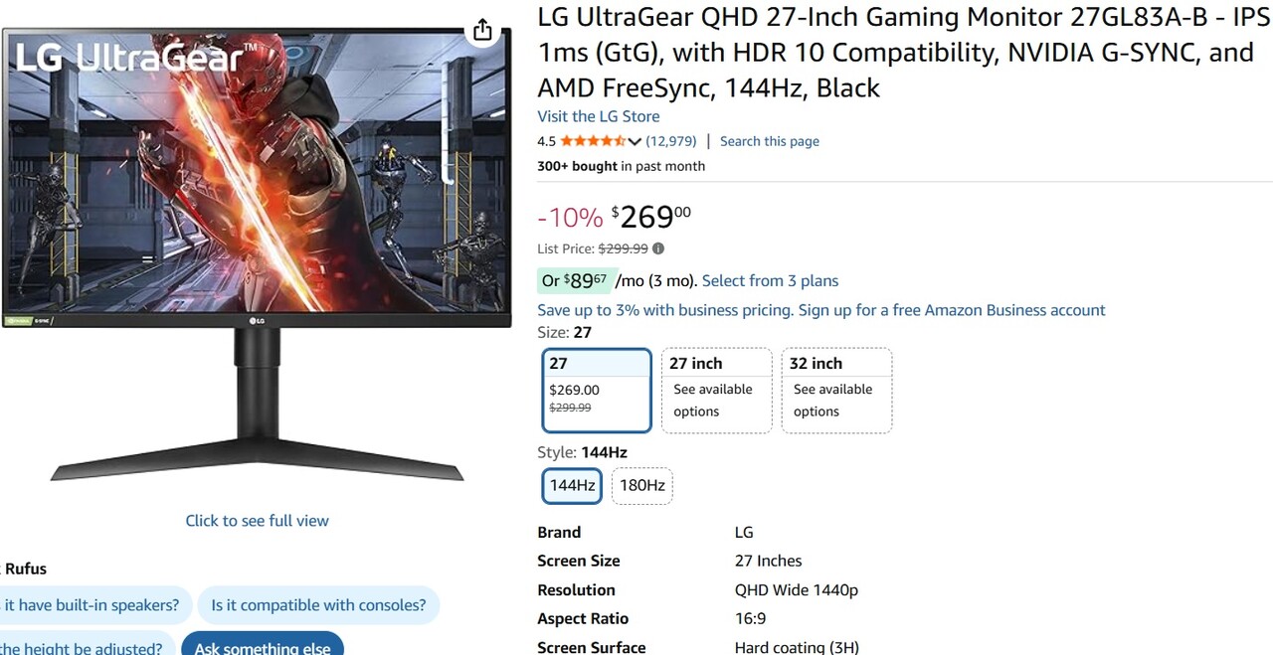The width and height of the screenshot is (1273, 655).
Task: Click the Ask something else button
Action: pos(263,647)
